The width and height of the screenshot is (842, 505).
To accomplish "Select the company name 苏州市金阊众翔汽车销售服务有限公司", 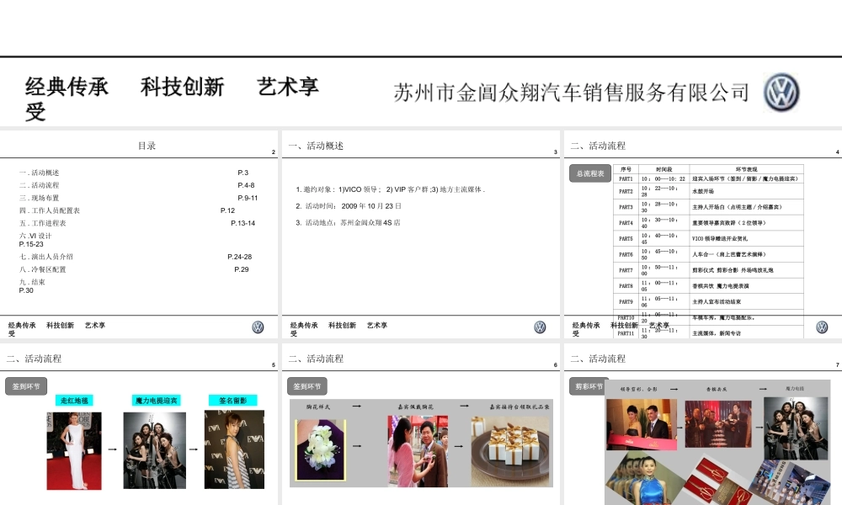I will point(571,93).
